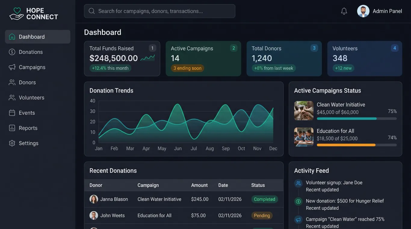
Task: Click badge 4 on Volunteers card
Action: pyautogui.click(x=395, y=48)
